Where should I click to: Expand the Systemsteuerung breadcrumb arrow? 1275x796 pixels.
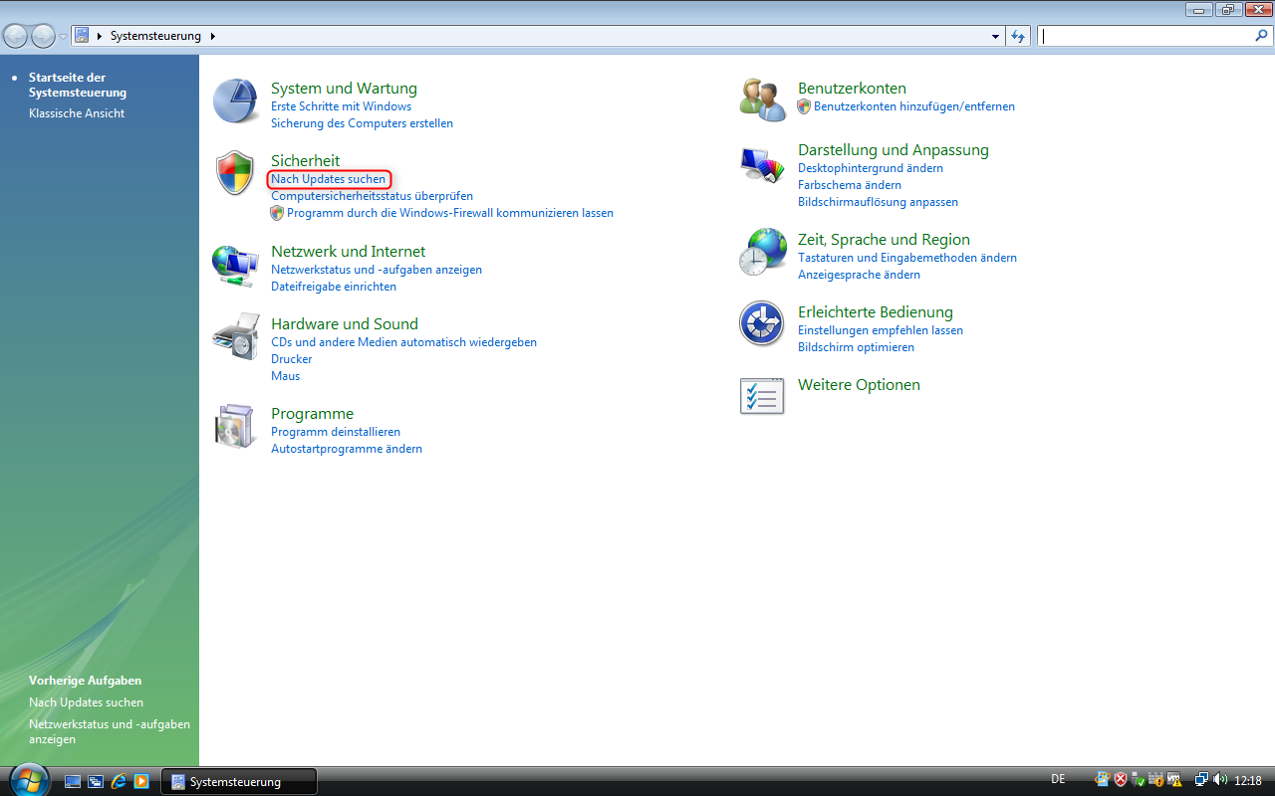click(212, 36)
